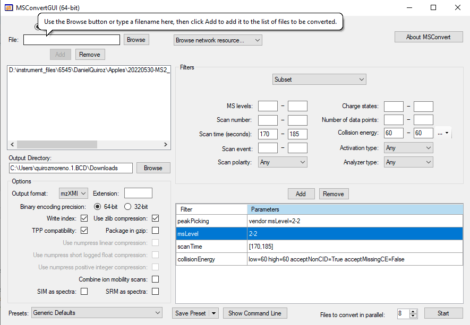Click Save Preset button
The width and height of the screenshot is (470, 325).
(x=191, y=313)
